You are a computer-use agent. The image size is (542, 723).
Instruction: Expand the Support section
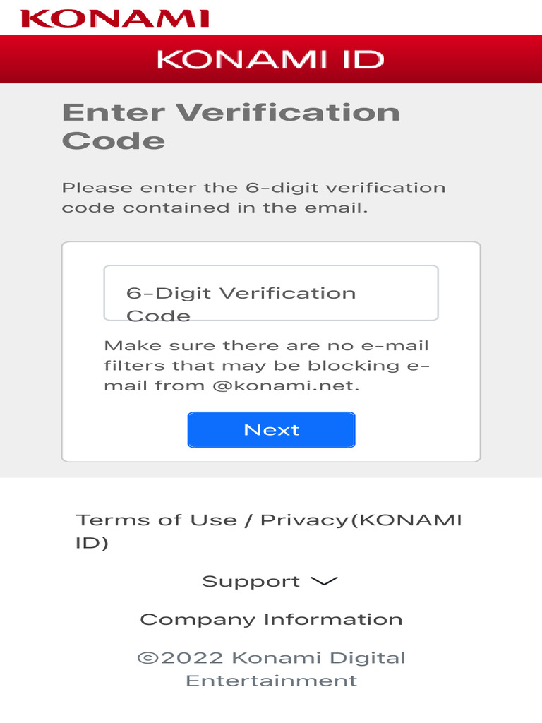251,581
